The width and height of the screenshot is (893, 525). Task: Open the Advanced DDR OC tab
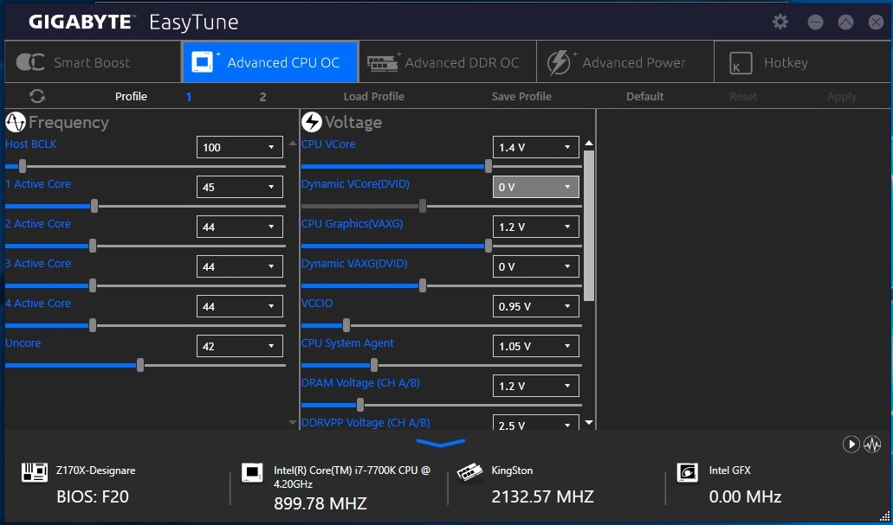pos(448,62)
